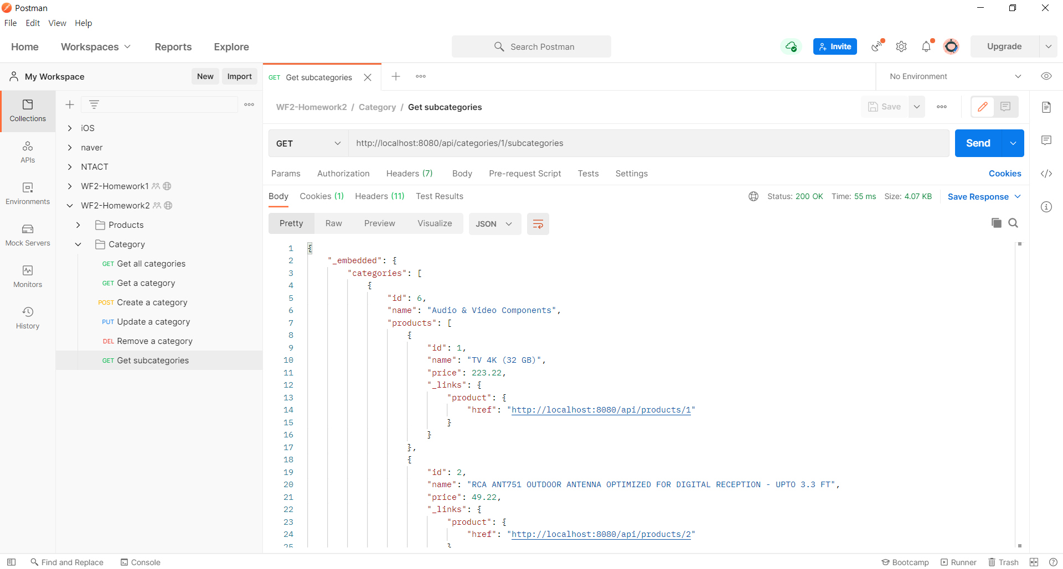
Task: Switch to the Pre-request Script tab
Action: point(525,174)
